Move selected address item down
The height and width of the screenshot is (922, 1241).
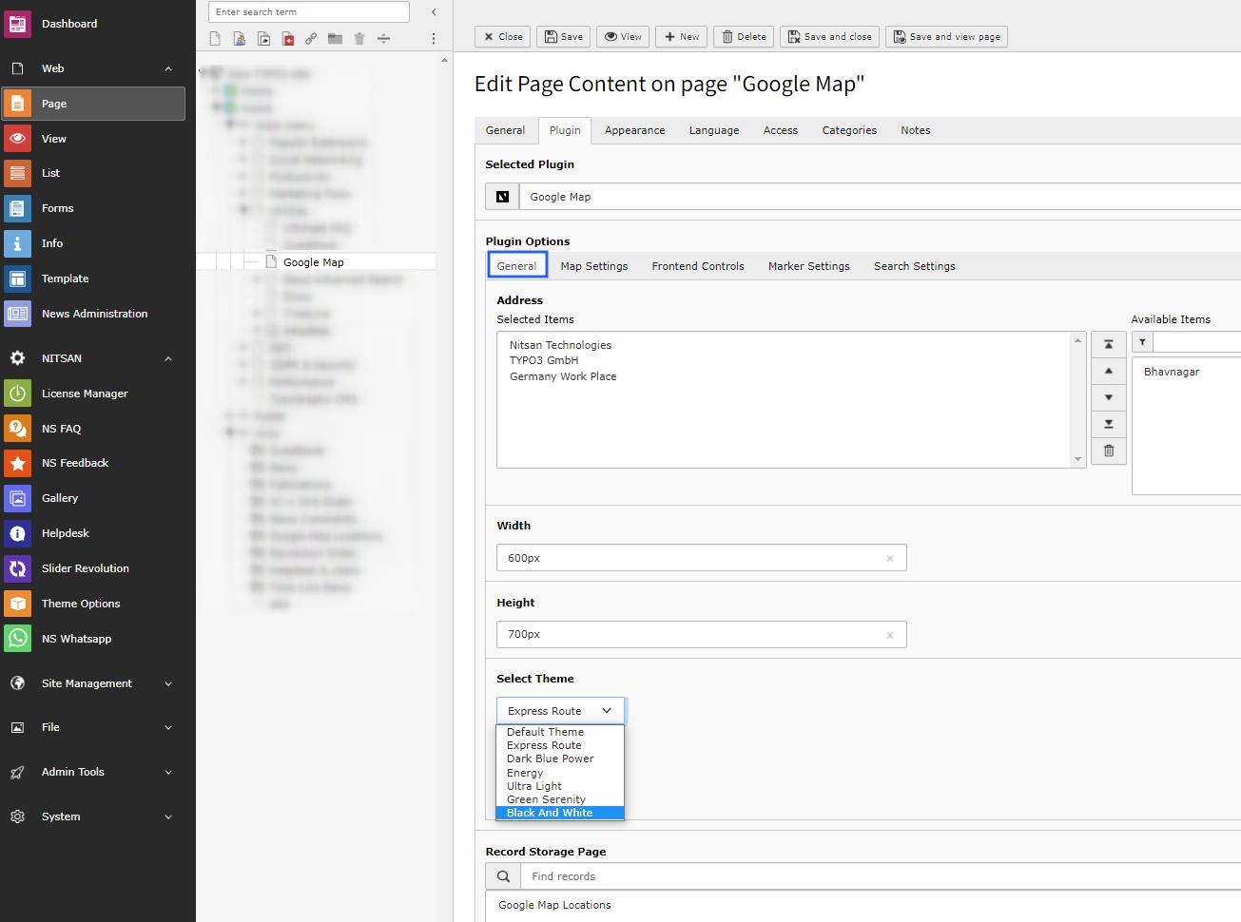(1109, 397)
